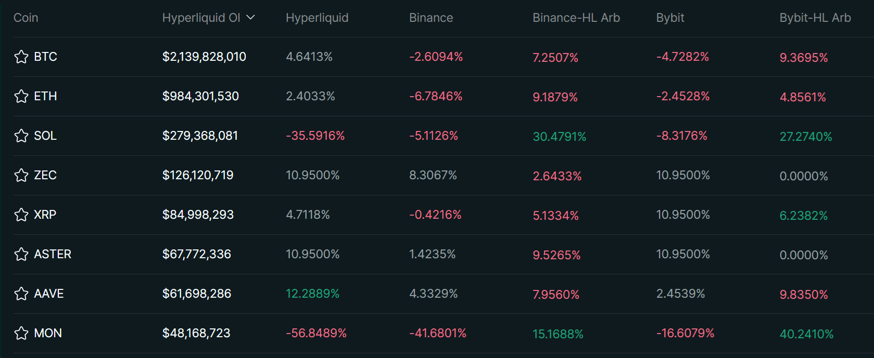Viewport: 874px width, 358px height.
Task: Select the MON coin name
Action: (x=48, y=333)
